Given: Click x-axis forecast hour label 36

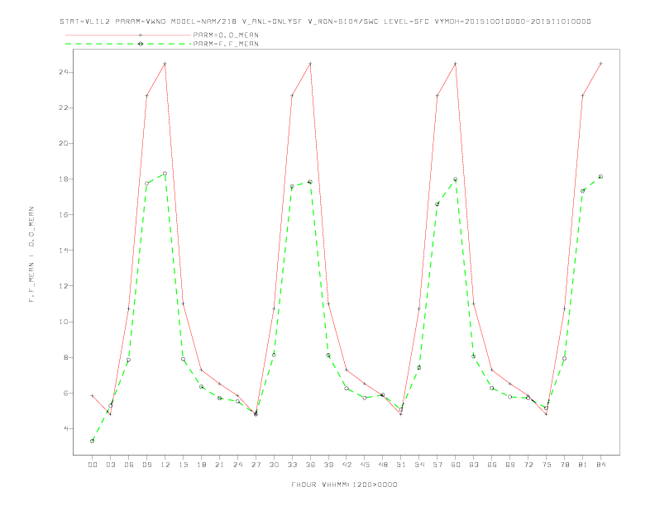Looking at the screenshot, I should [310, 465].
